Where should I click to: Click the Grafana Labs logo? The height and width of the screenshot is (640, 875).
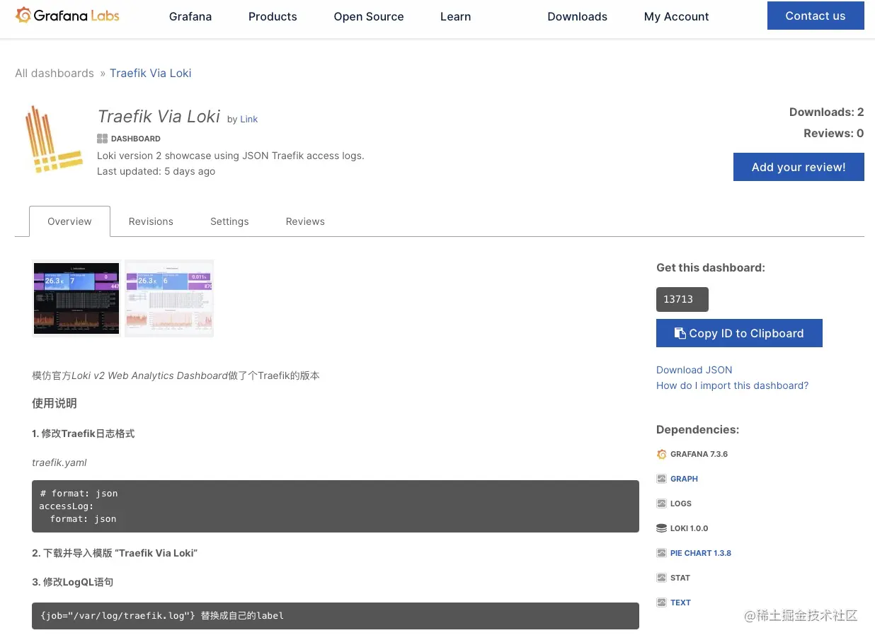(x=67, y=16)
